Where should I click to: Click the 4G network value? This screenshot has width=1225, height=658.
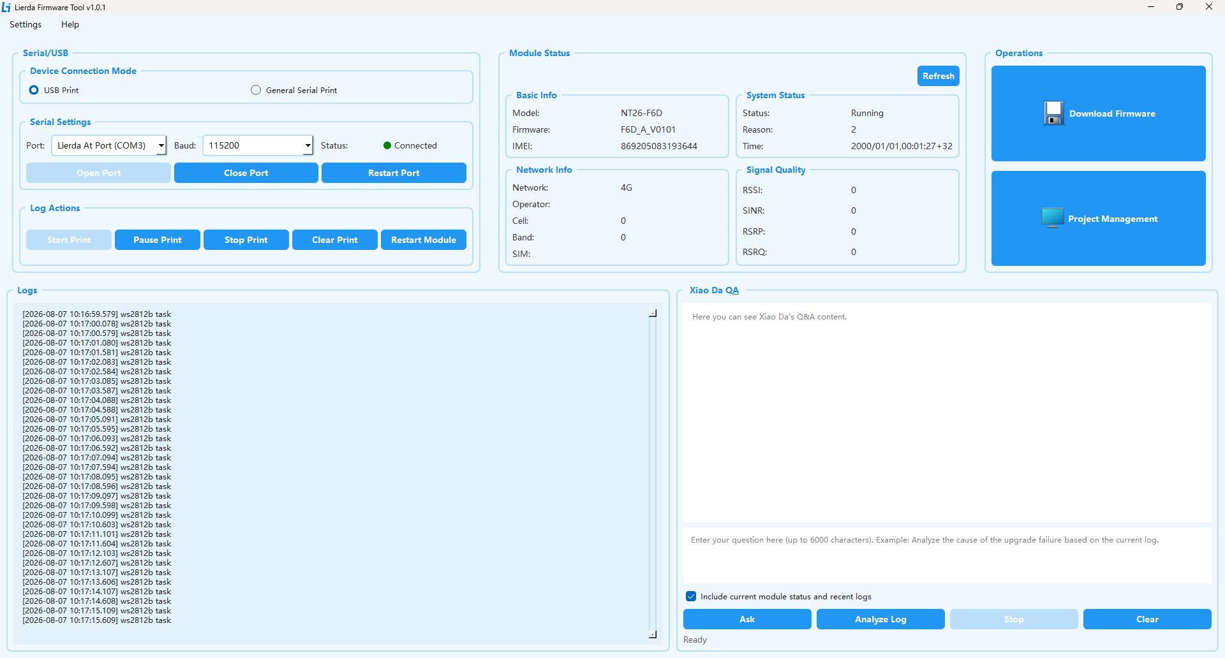click(x=627, y=187)
